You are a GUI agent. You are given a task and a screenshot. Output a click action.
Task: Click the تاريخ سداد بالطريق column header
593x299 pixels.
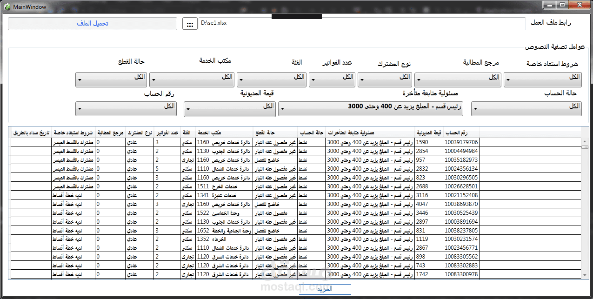pyautogui.click(x=31, y=132)
